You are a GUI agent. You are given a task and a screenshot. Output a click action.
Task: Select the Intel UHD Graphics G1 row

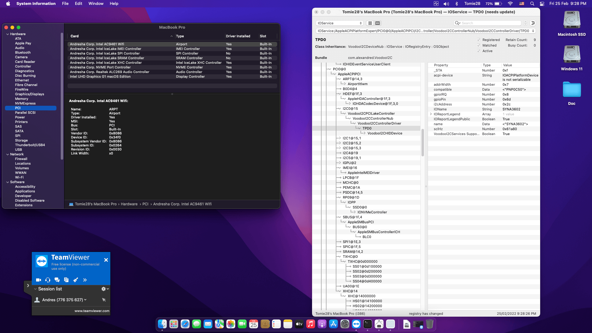coord(172,76)
